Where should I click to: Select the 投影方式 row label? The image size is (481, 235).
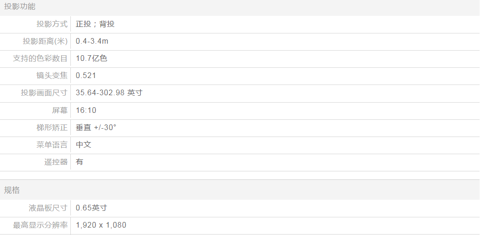(x=52, y=24)
